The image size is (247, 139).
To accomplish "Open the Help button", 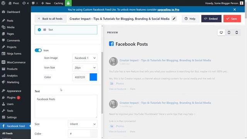I will (190, 19).
